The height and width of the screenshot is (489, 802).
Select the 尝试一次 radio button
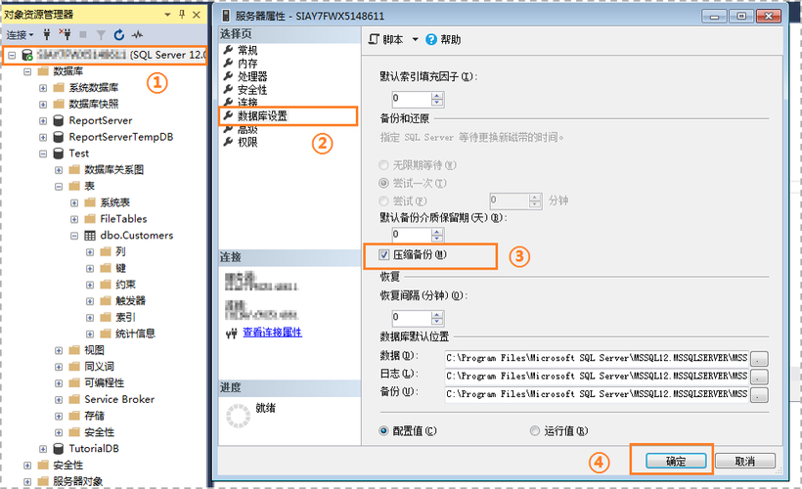[x=383, y=183]
